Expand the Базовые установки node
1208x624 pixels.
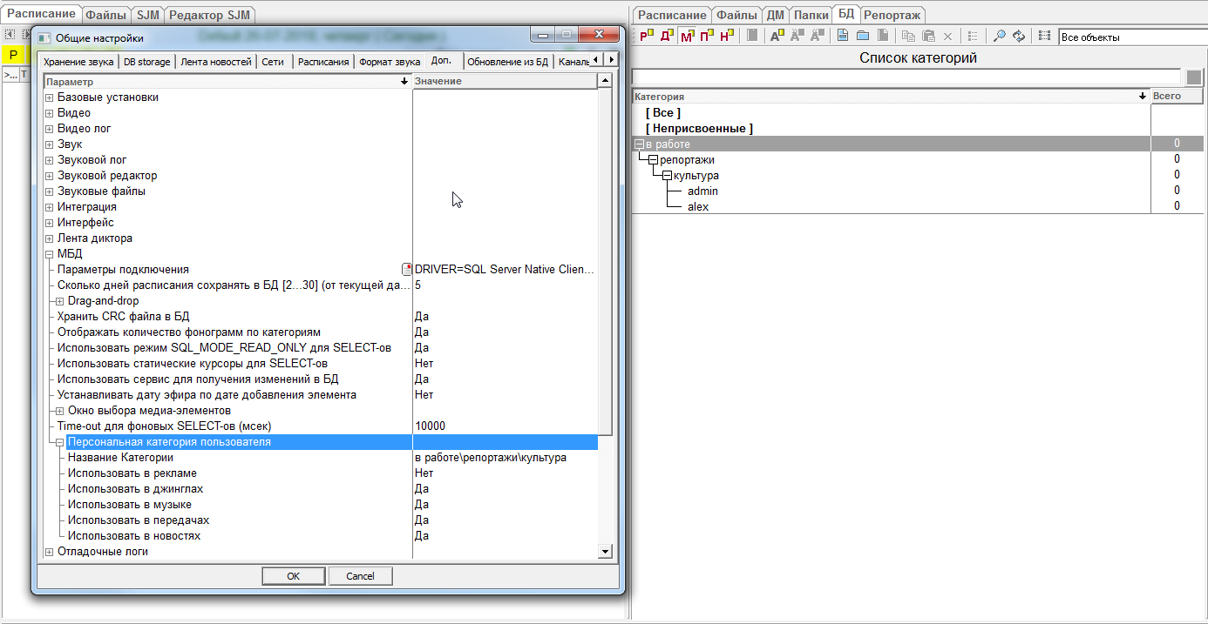pyautogui.click(x=50, y=97)
